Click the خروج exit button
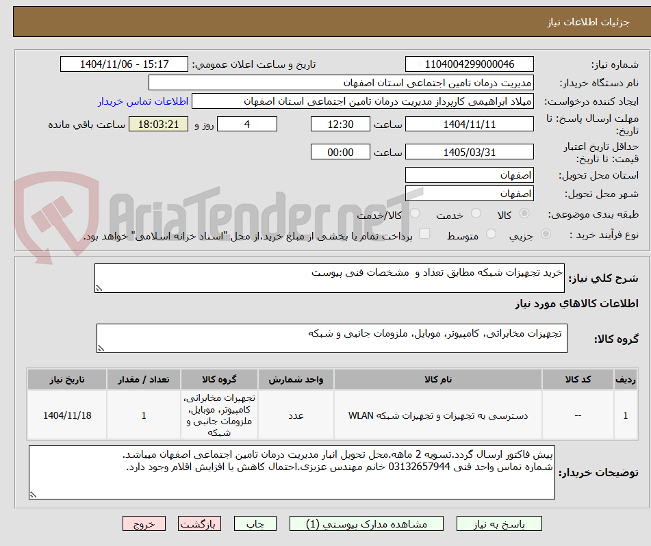This screenshot has height=546, width=651. pyautogui.click(x=144, y=523)
